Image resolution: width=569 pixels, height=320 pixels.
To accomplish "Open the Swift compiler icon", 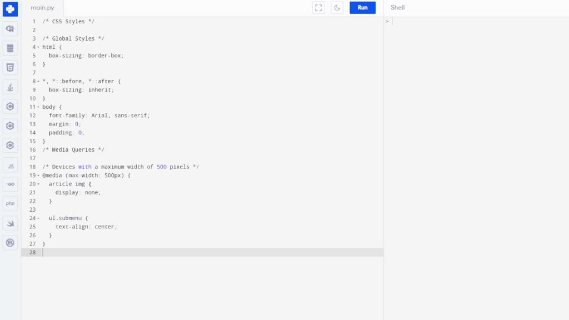I will coord(10,223).
